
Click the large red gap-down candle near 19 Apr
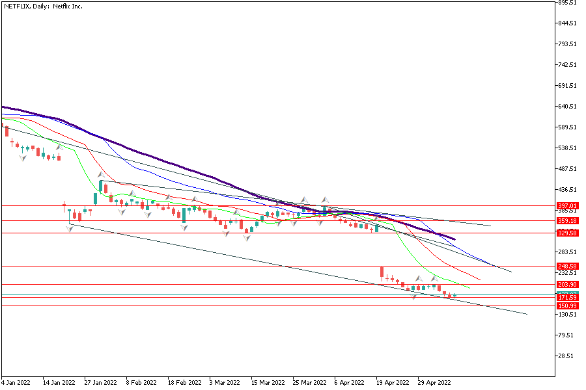382,273
